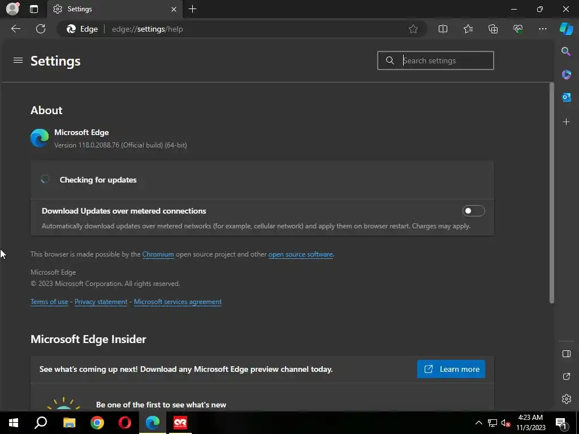Click the muted volume tray icon
The height and width of the screenshot is (434, 579).
[505, 423]
